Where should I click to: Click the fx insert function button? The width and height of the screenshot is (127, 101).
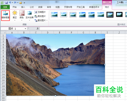click(38, 29)
